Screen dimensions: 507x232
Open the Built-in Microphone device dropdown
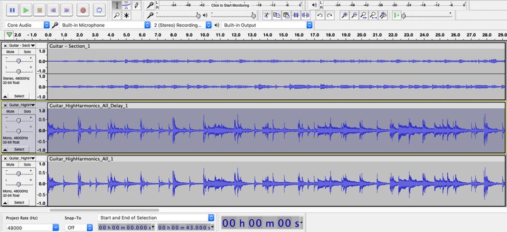[106, 25]
